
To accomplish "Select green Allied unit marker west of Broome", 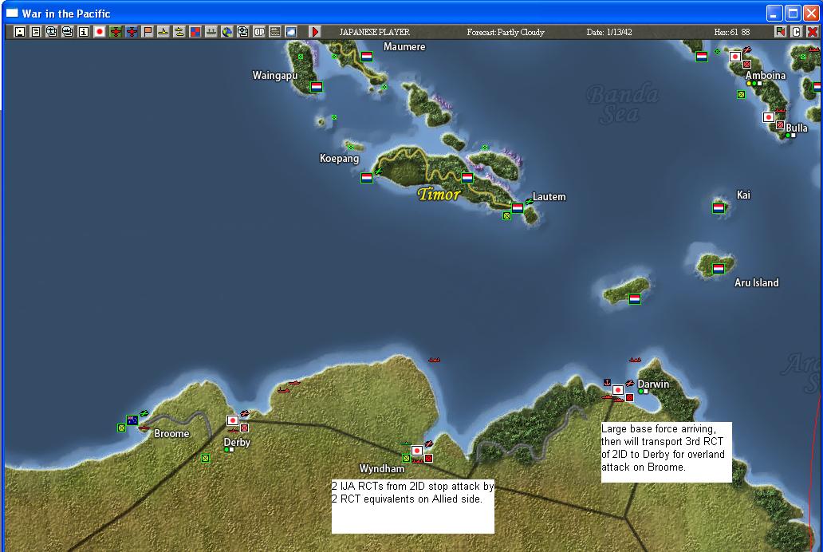I will 121,428.
